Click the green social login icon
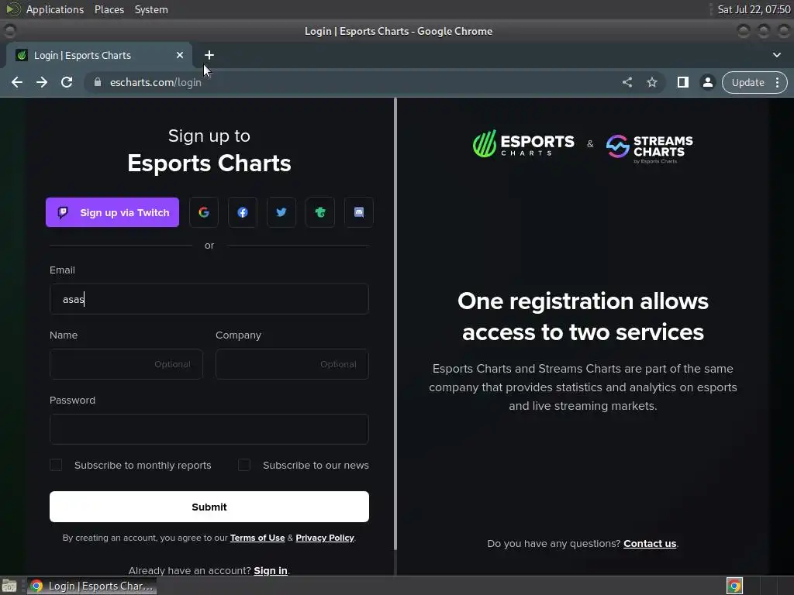The width and height of the screenshot is (794, 595). click(320, 212)
